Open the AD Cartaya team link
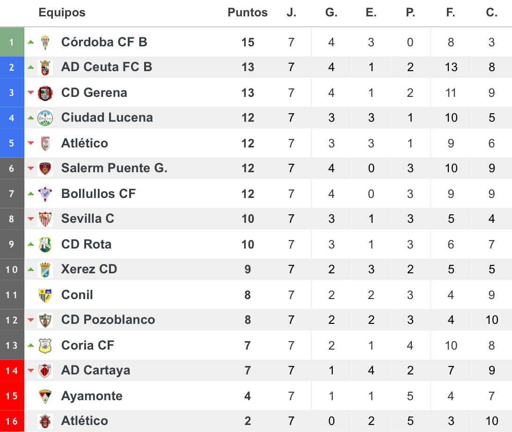This screenshot has width=512, height=432. (95, 370)
